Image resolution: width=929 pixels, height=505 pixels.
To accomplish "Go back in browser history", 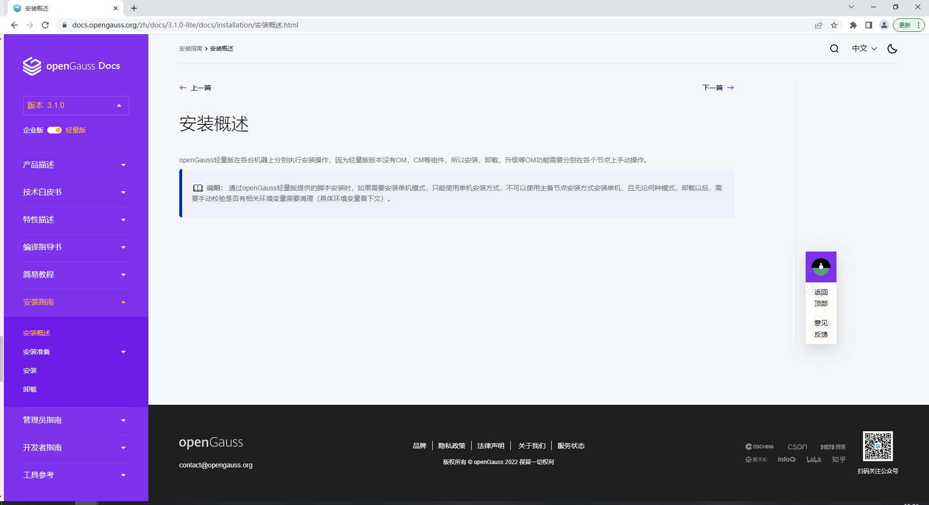I will pyautogui.click(x=14, y=25).
